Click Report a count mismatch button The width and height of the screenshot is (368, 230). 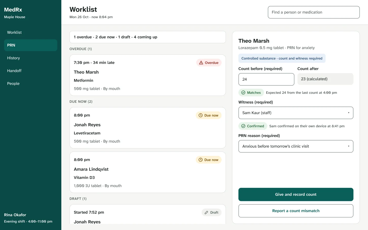296,211
